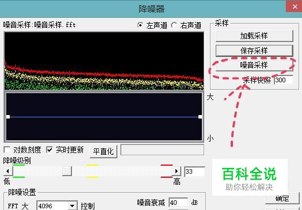
Task: Click the right arrow of 降噪级别 slider
Action: 176,171
